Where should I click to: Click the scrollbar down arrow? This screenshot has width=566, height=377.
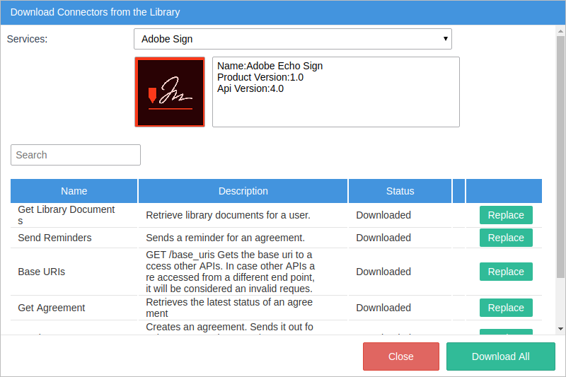(x=560, y=329)
